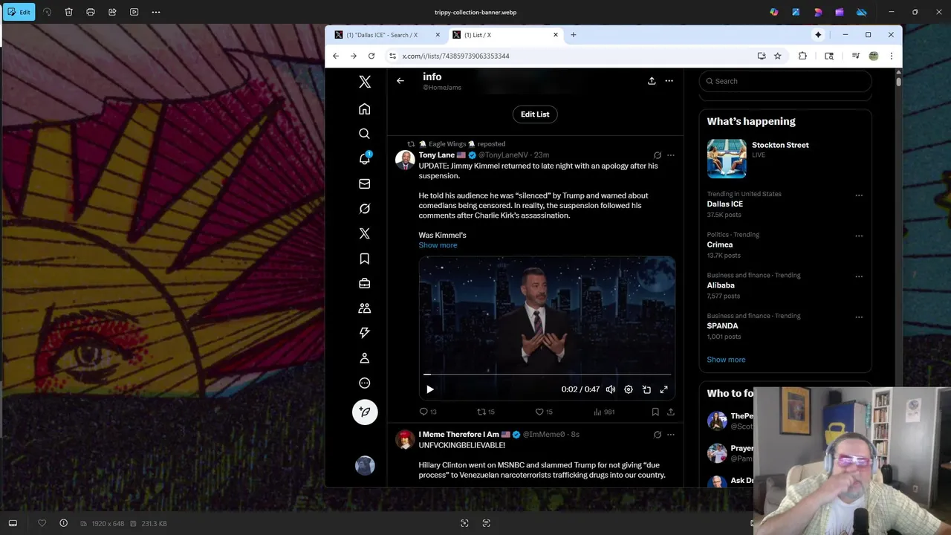Expand post with Show more link
The height and width of the screenshot is (535, 951).
[x=438, y=245]
